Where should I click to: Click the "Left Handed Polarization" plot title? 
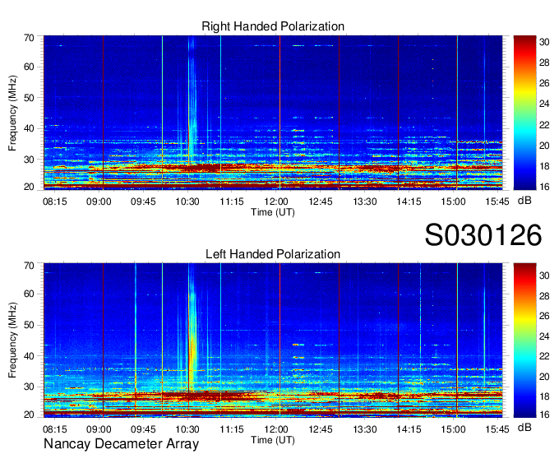(x=273, y=254)
